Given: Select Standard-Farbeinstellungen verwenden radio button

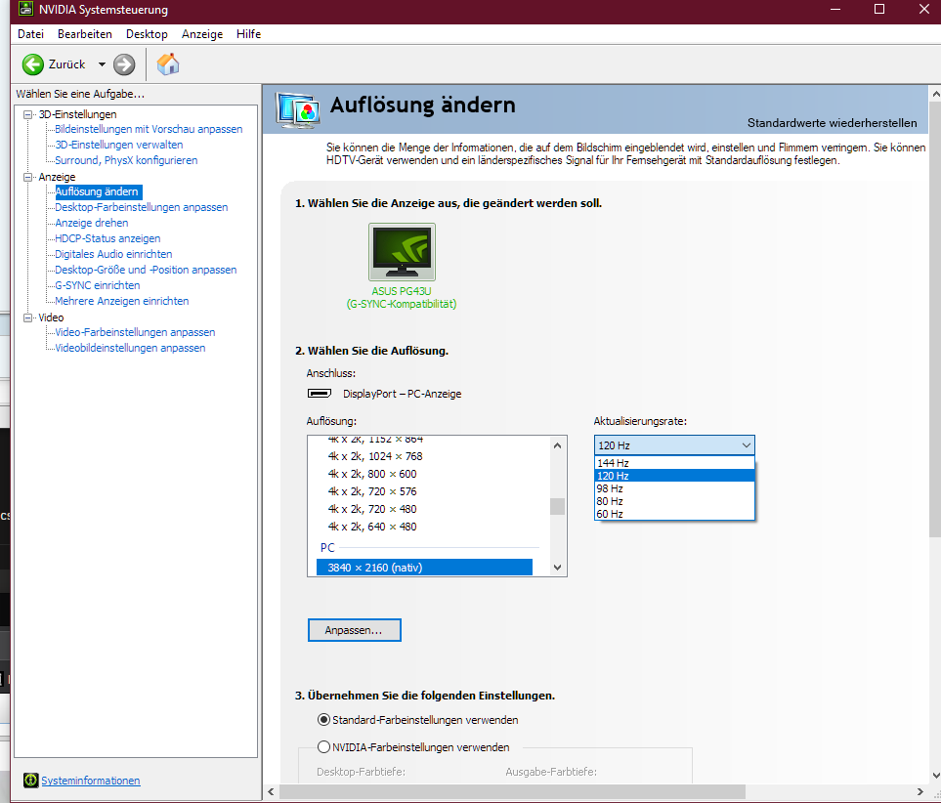Looking at the screenshot, I should (x=323, y=720).
